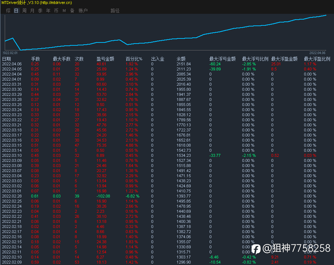The width and height of the screenshot is (334, 265).
Task: Click the 路径 path label
Action: tap(115, 11)
